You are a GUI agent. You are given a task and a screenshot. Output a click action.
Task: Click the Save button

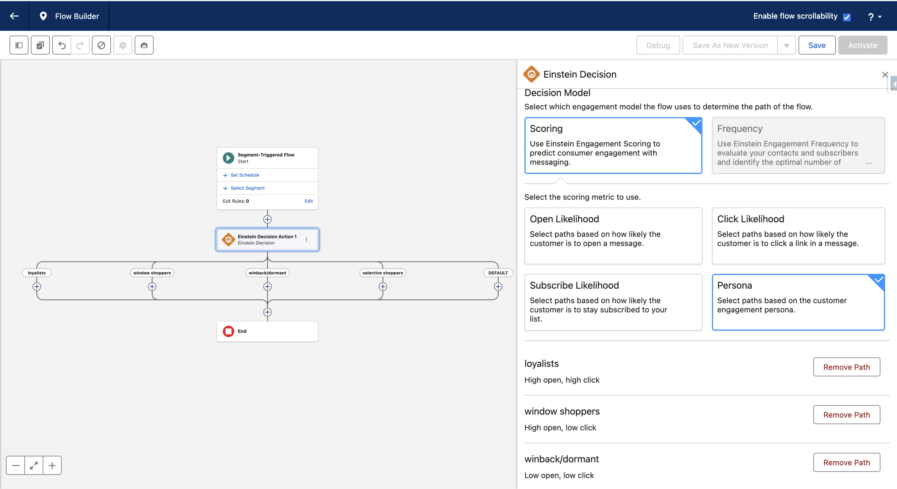pos(816,46)
